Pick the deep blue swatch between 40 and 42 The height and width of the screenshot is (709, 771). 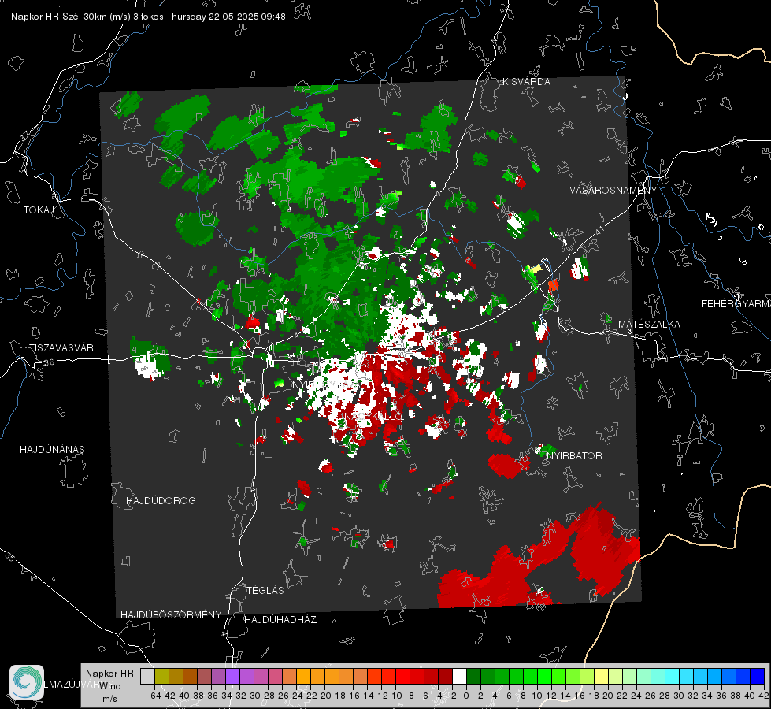point(757,676)
